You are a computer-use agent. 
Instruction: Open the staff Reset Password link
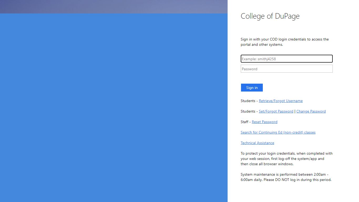click(264, 122)
